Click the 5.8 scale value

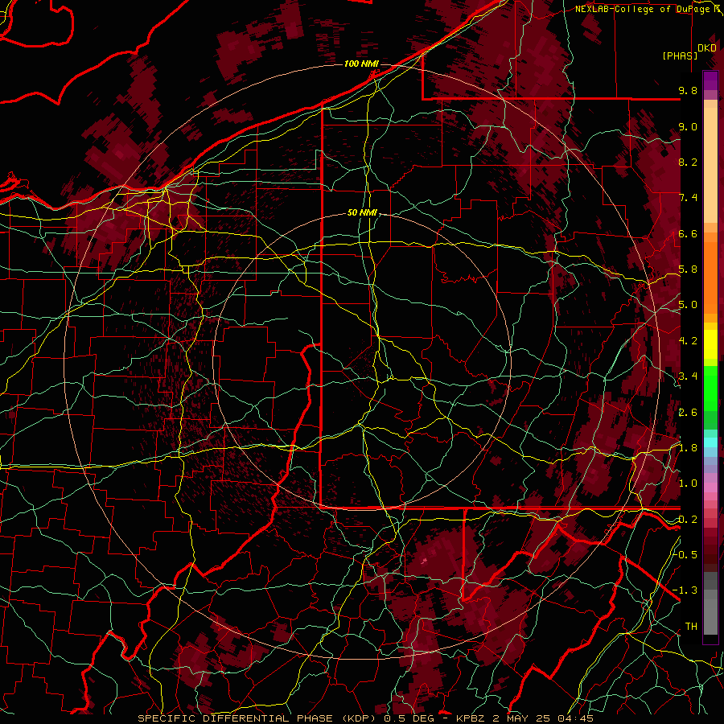[688, 269]
